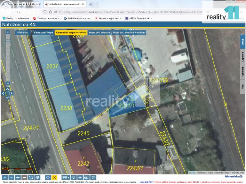Open the KN info tool in the toolbar
This screenshot has height=184, width=246.
click(86, 177)
